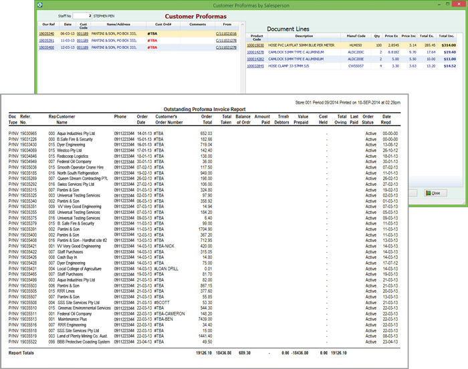Open proforma reference 19035400
468x369 pixels.
click(x=47, y=47)
